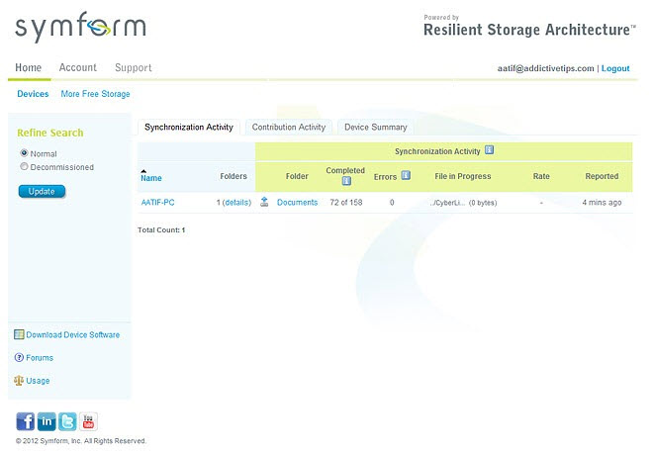
Task: Click the upload icon beside Documents folder
Action: pyautogui.click(x=264, y=202)
